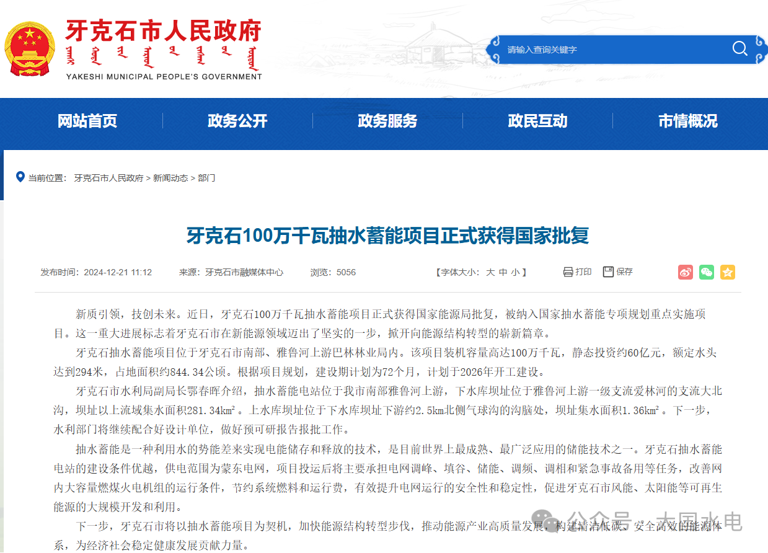Set font size to medium (中)
The width and height of the screenshot is (768, 553).
pos(503,272)
